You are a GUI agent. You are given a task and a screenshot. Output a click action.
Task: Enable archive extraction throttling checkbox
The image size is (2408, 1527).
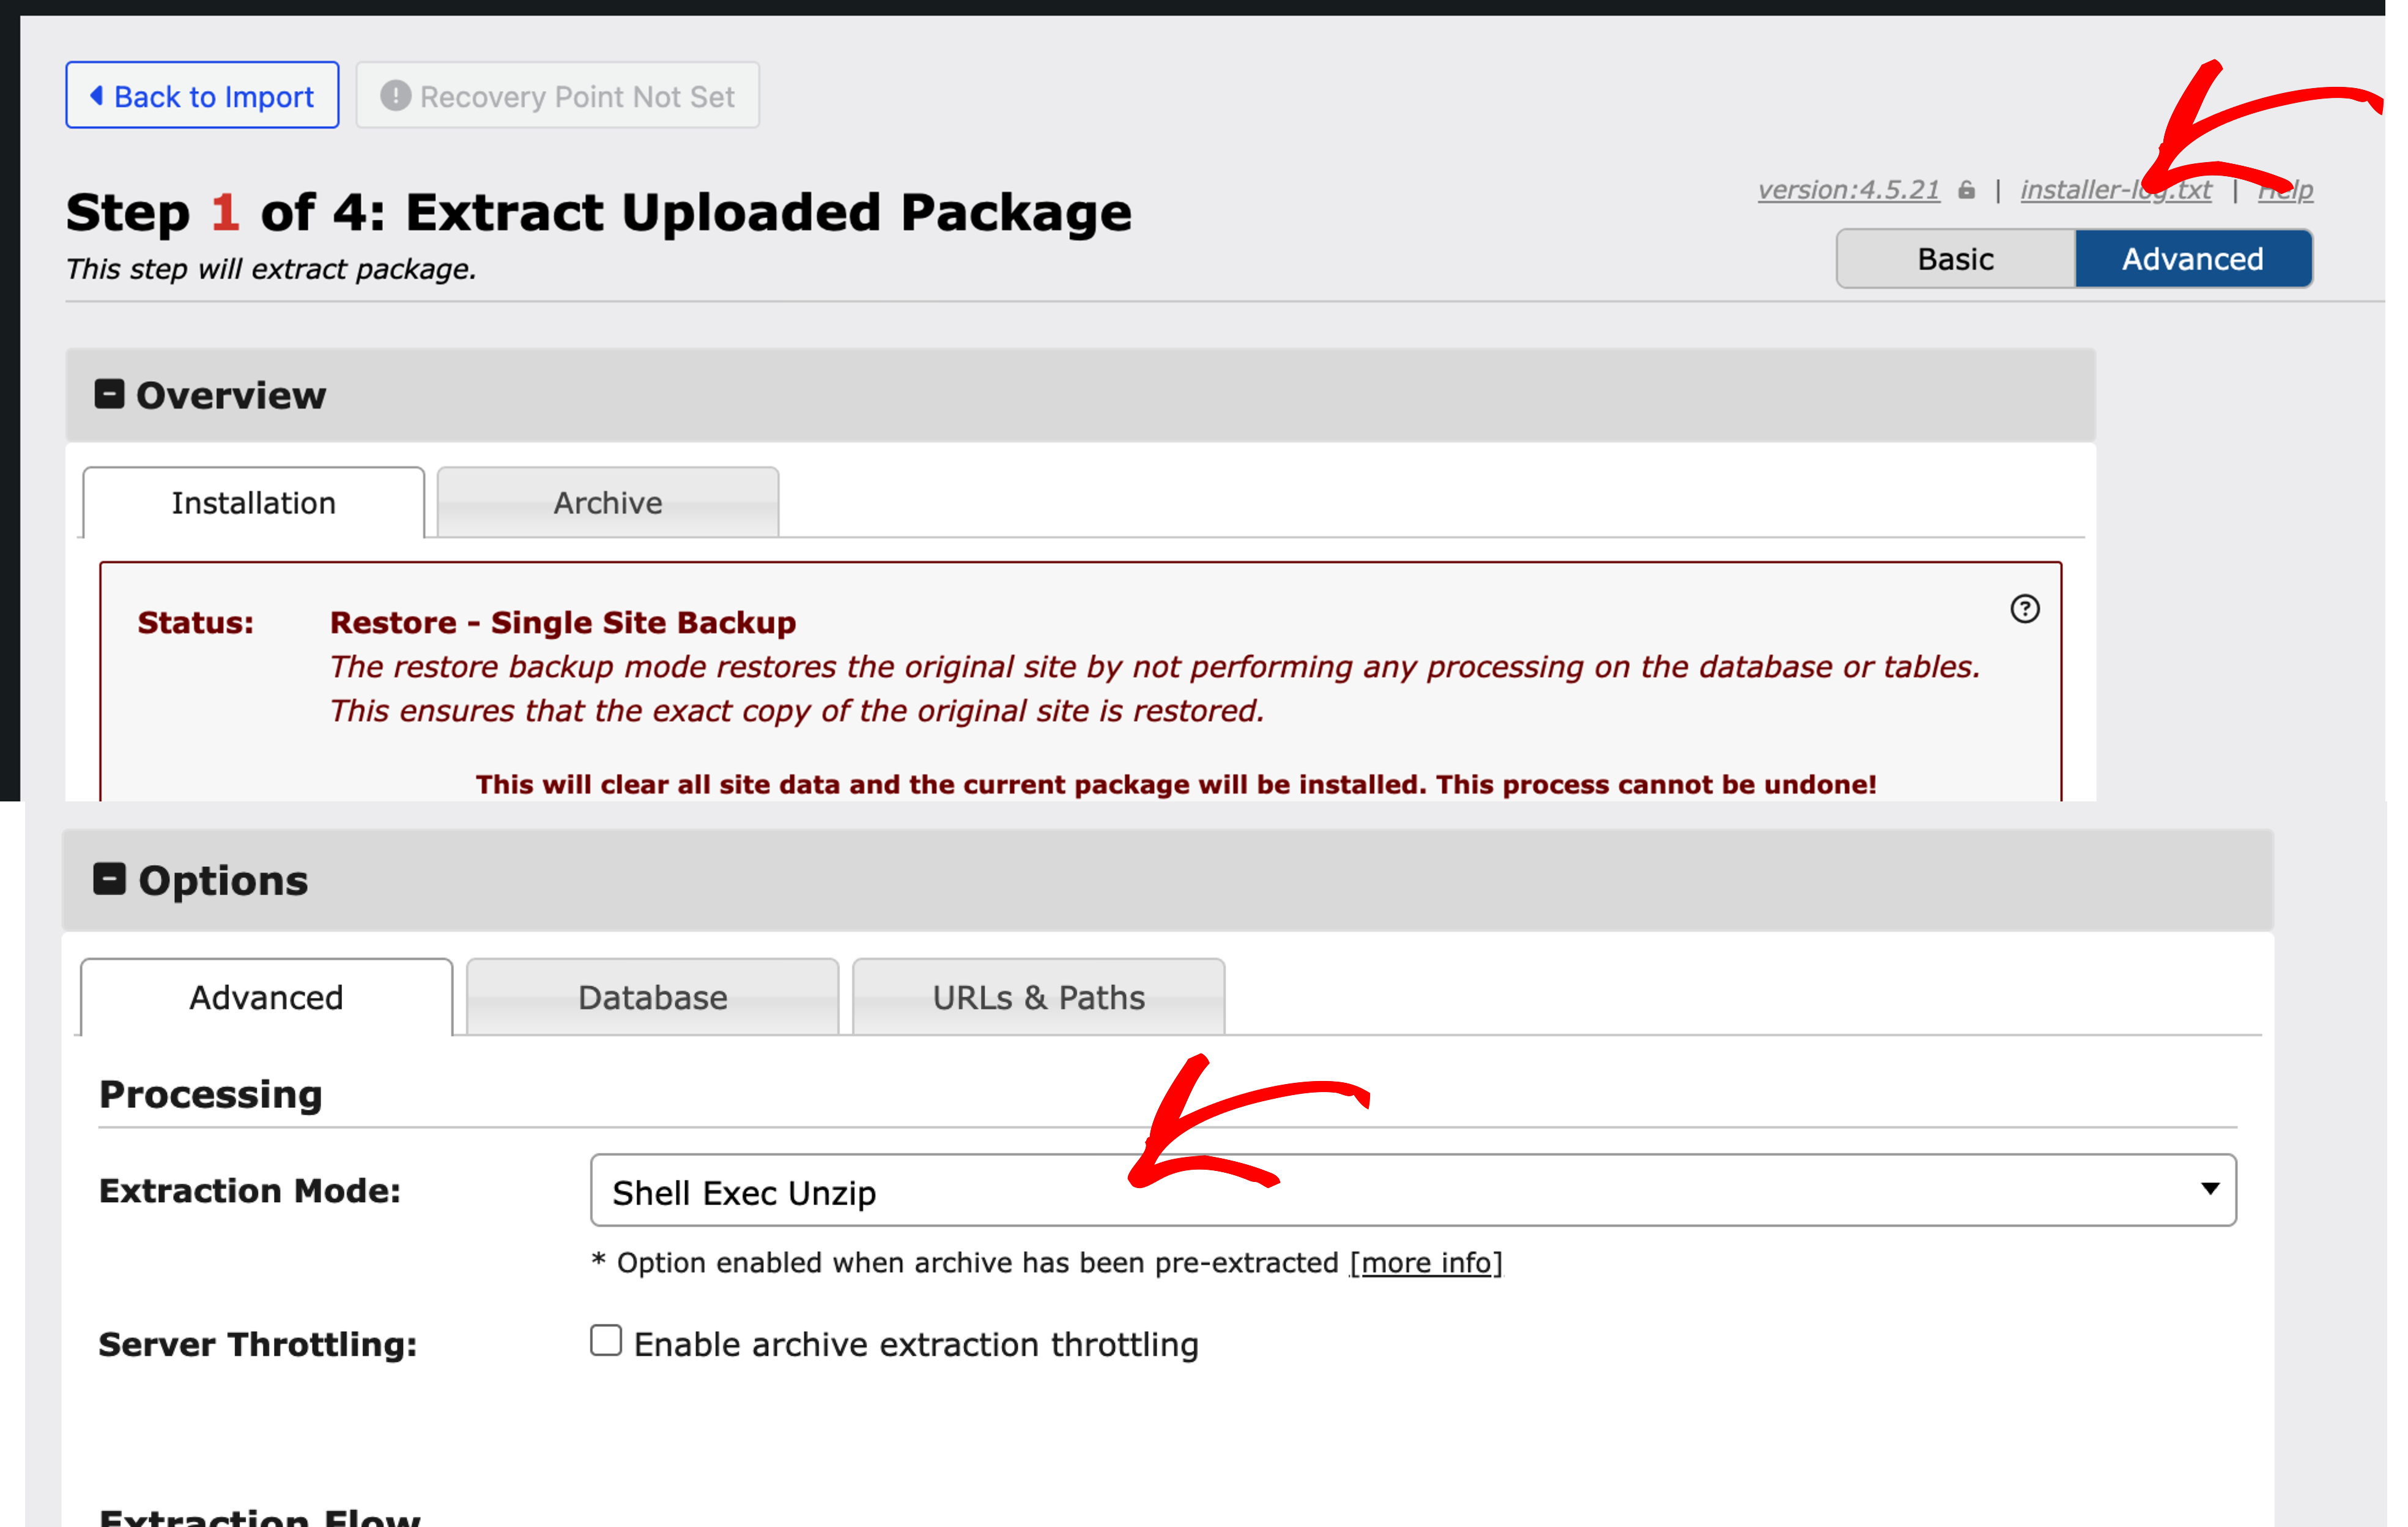click(606, 1340)
